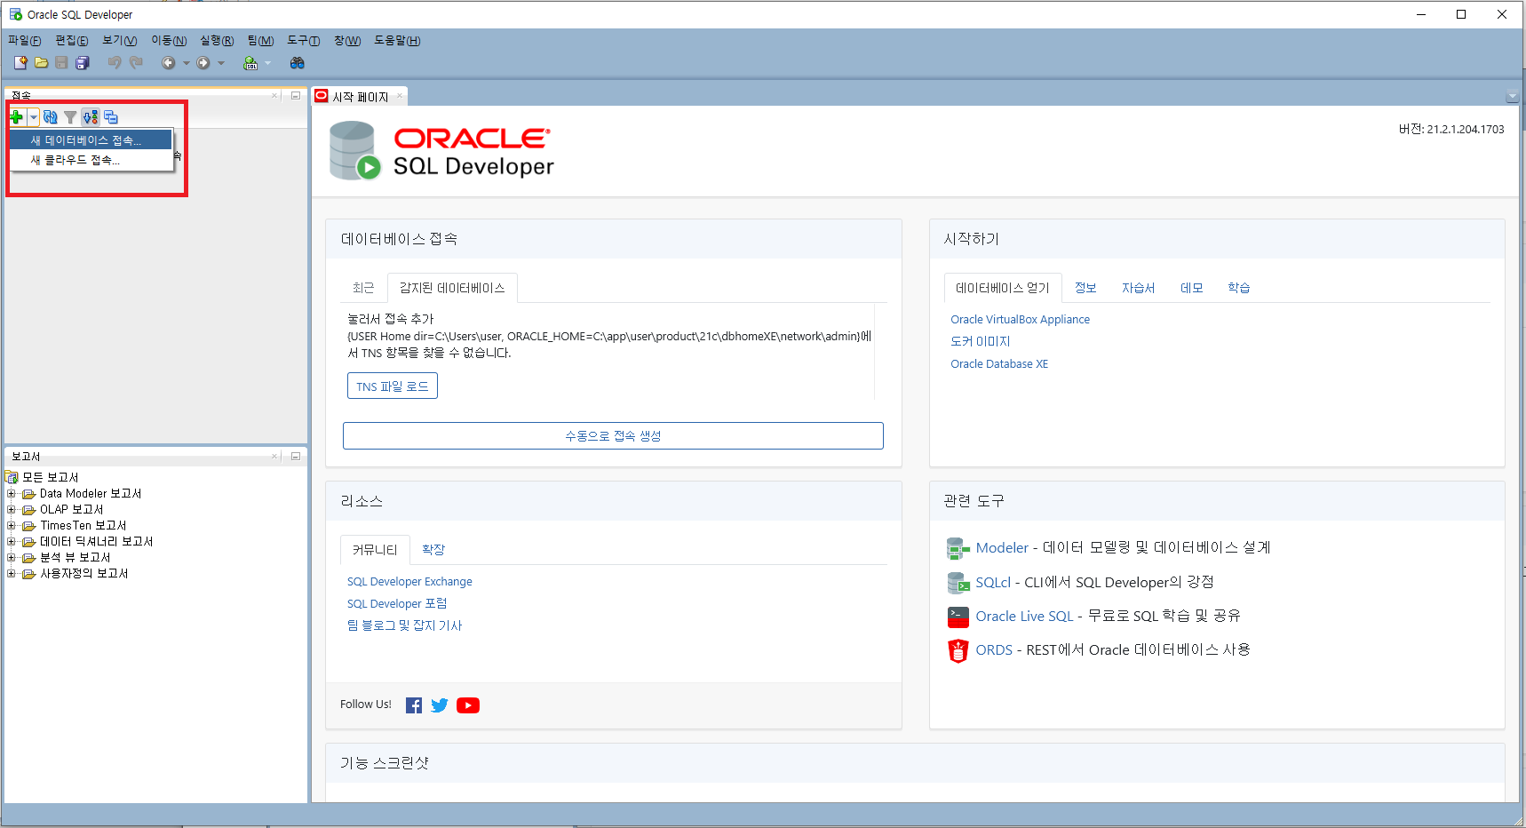The height and width of the screenshot is (828, 1526).
Task: Minimize the Reports (보고서) panel
Action: coord(296,457)
